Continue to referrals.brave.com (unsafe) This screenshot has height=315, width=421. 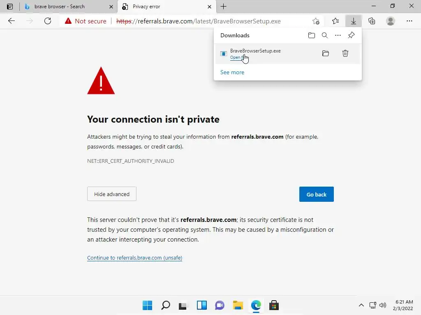(x=134, y=258)
